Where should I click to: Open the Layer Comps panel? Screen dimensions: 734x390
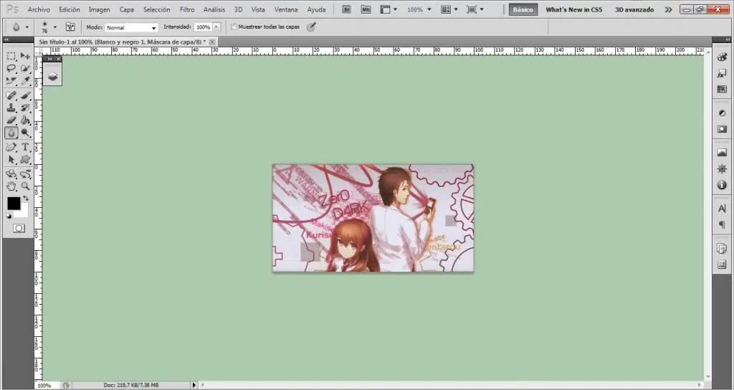coord(722,249)
